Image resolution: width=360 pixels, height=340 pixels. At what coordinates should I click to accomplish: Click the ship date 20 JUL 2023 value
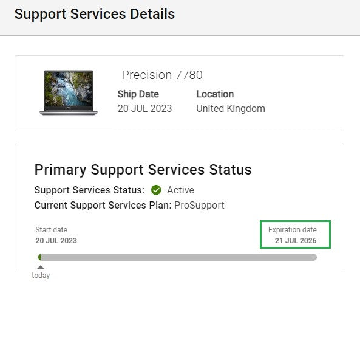(144, 109)
